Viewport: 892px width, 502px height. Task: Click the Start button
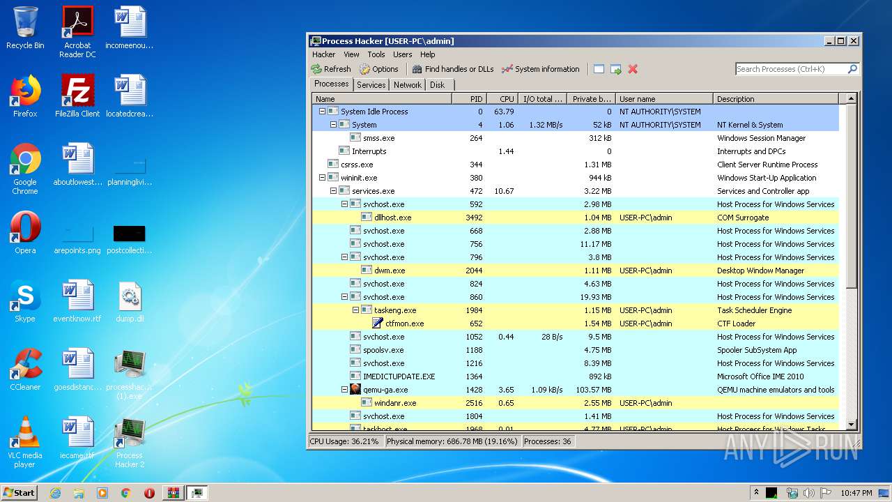pos(19,492)
